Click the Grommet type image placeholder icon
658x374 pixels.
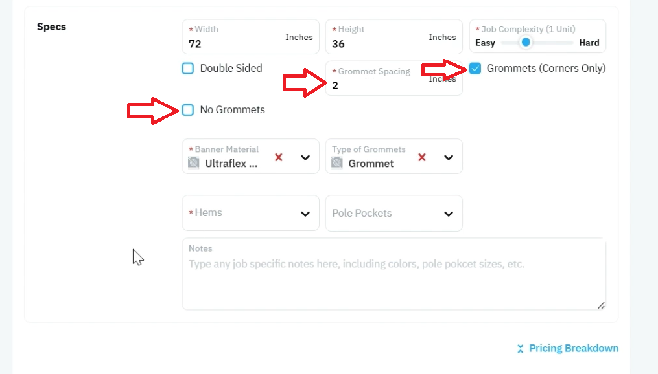[337, 162]
